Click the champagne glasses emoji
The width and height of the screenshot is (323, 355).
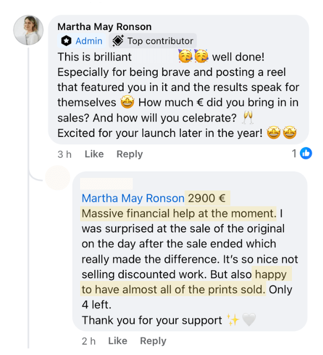247,118
